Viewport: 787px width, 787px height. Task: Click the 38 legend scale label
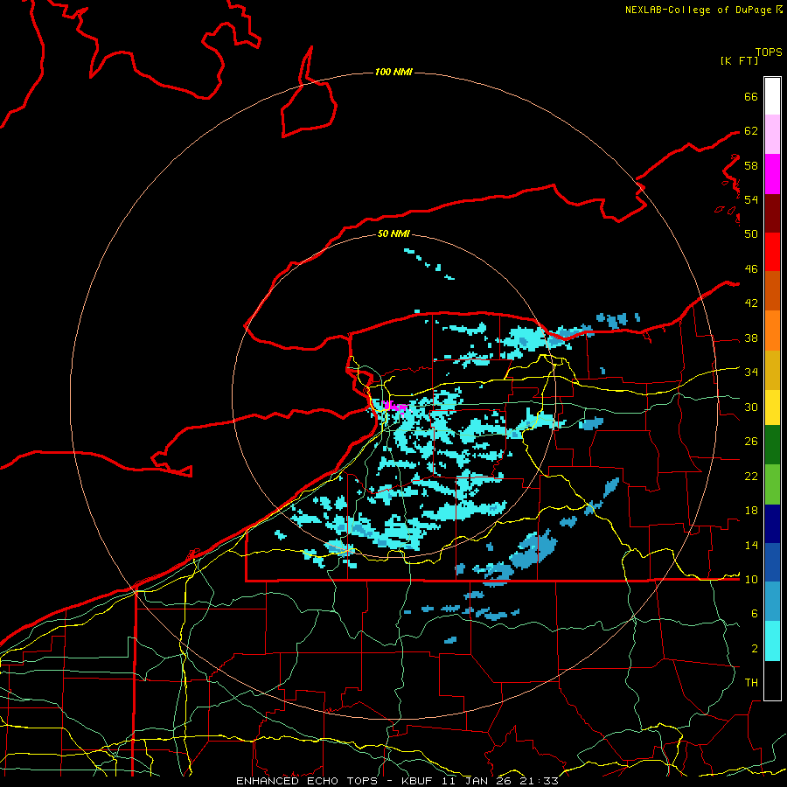tap(751, 338)
